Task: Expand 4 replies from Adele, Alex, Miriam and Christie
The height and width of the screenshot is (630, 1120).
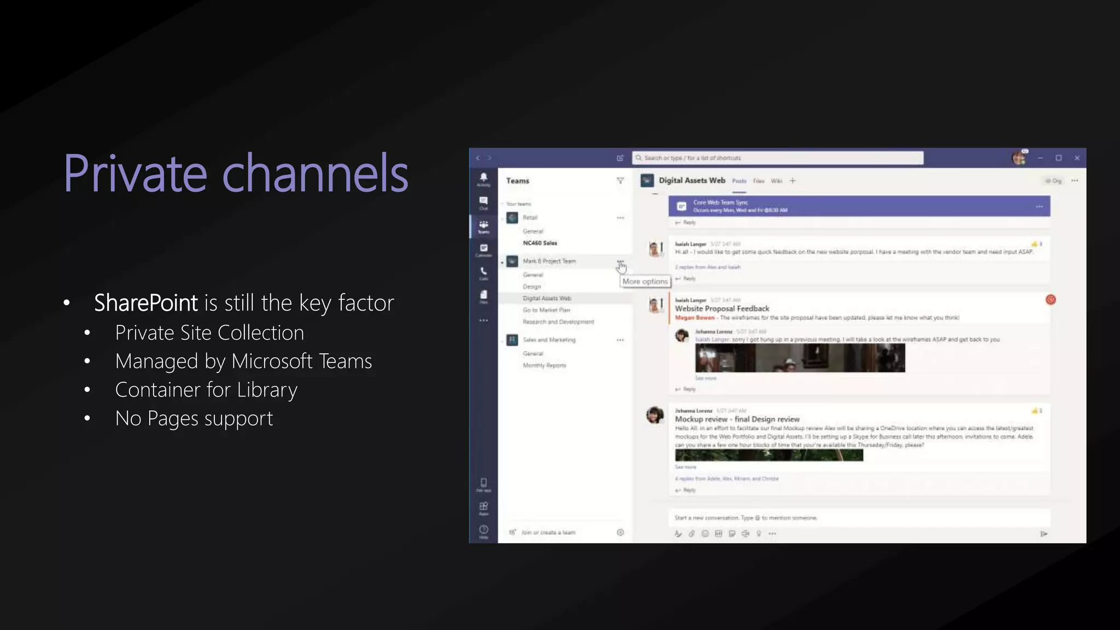Action: pyautogui.click(x=727, y=479)
